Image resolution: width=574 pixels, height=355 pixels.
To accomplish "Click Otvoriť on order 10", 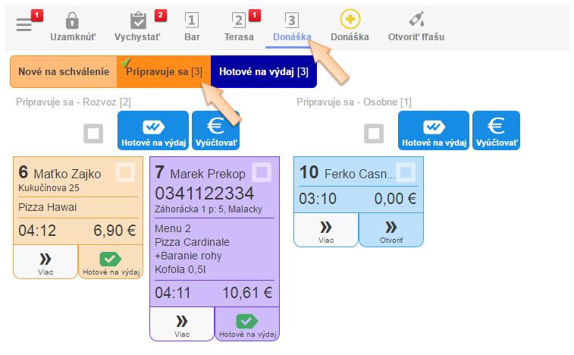I will tap(391, 230).
